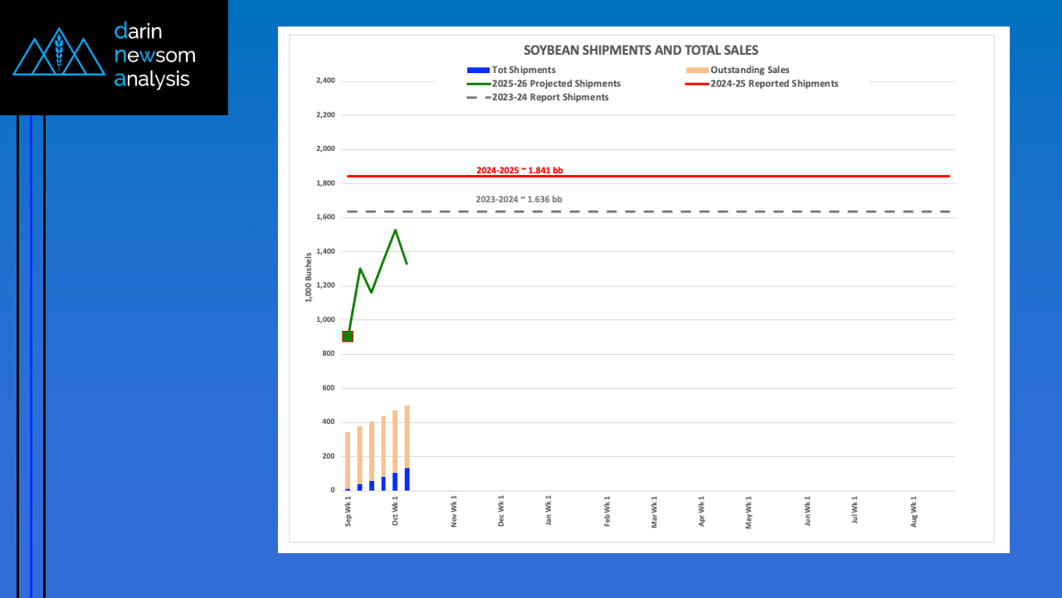Click the green square marker starting the projection line
Viewport: 1062px width, 598px height.
348,336
